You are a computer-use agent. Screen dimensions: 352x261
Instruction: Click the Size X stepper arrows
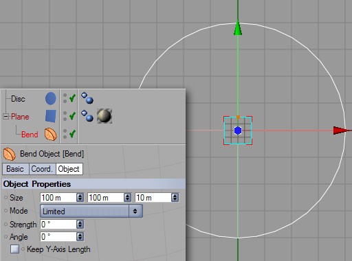tap(80, 197)
